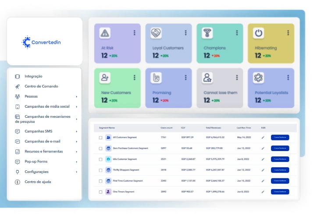
Task: Edit the Zero Purchase Customers Segment pencil icon
Action: (x=263, y=148)
